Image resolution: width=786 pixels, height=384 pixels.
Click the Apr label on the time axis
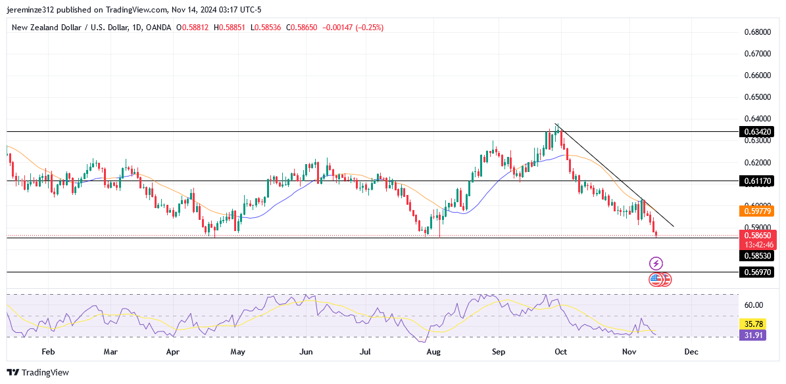[173, 352]
